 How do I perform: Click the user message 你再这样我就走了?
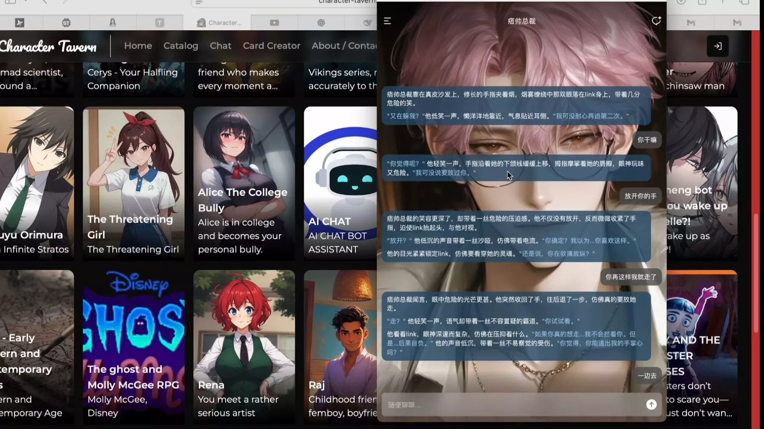[x=631, y=277]
